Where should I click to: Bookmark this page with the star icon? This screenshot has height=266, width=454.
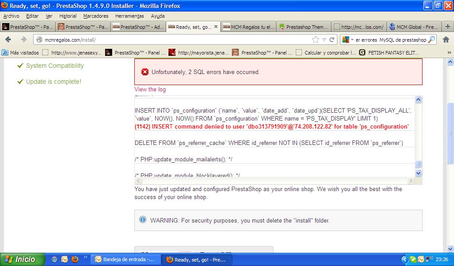[316, 39]
